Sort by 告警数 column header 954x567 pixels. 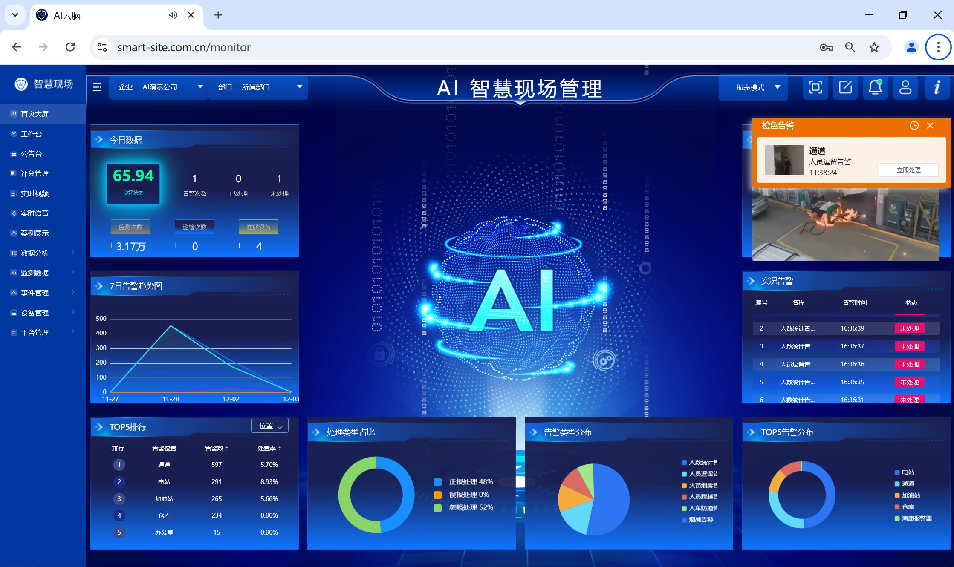[217, 448]
